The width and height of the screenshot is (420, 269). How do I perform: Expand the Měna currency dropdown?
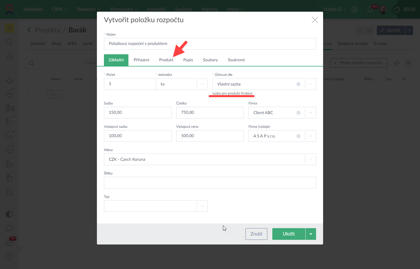(x=310, y=159)
